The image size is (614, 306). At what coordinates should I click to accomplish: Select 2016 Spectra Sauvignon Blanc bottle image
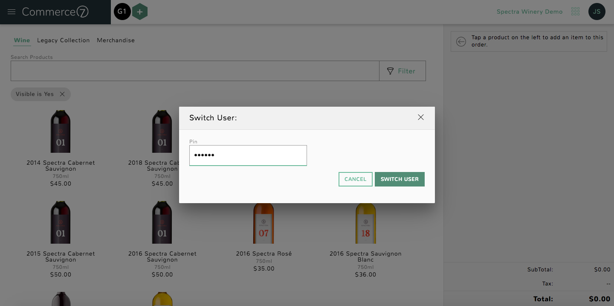point(365,223)
